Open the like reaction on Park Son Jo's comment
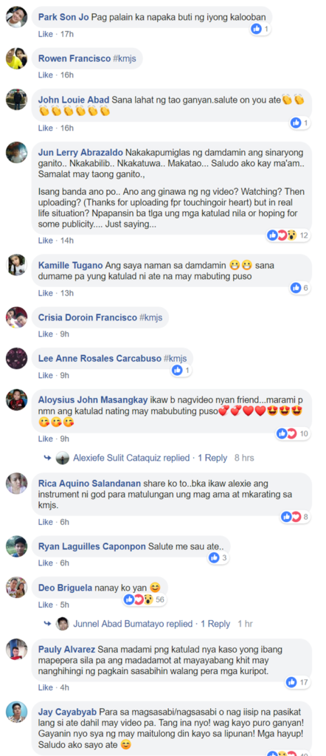Viewport: 326px width, 756px height. 260,29
